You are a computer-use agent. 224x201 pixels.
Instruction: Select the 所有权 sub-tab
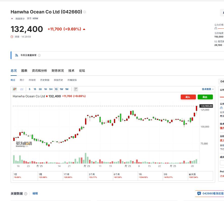(x=32, y=80)
